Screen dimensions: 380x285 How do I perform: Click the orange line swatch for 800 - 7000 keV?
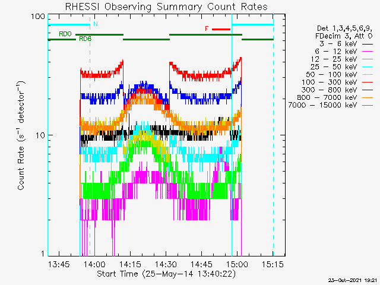[x=368, y=97]
